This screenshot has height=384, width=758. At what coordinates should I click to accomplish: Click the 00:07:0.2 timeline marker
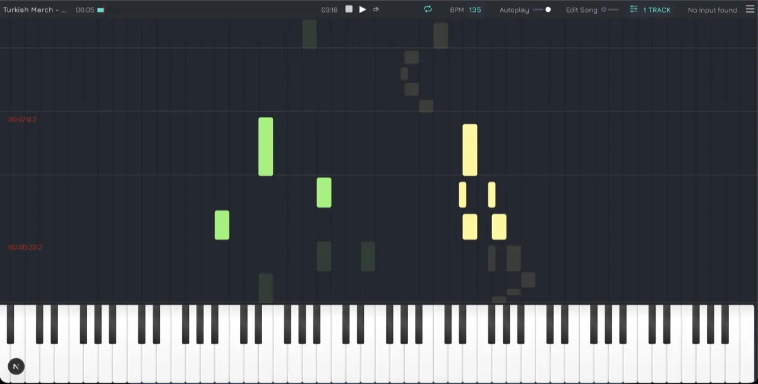tap(23, 119)
